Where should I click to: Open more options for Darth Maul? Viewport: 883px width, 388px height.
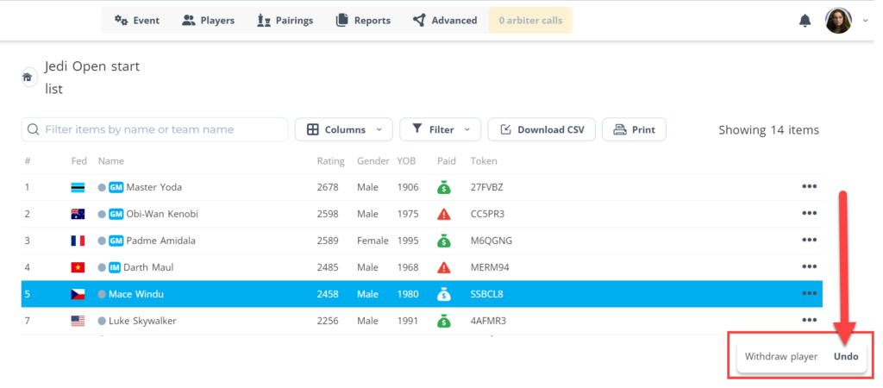click(809, 267)
